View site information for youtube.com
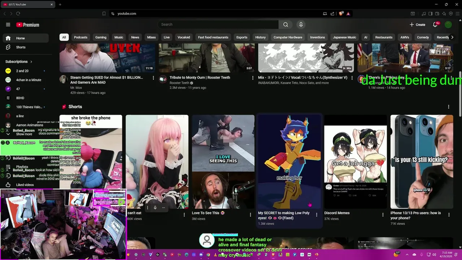This screenshot has width=462, height=260. pos(113,14)
